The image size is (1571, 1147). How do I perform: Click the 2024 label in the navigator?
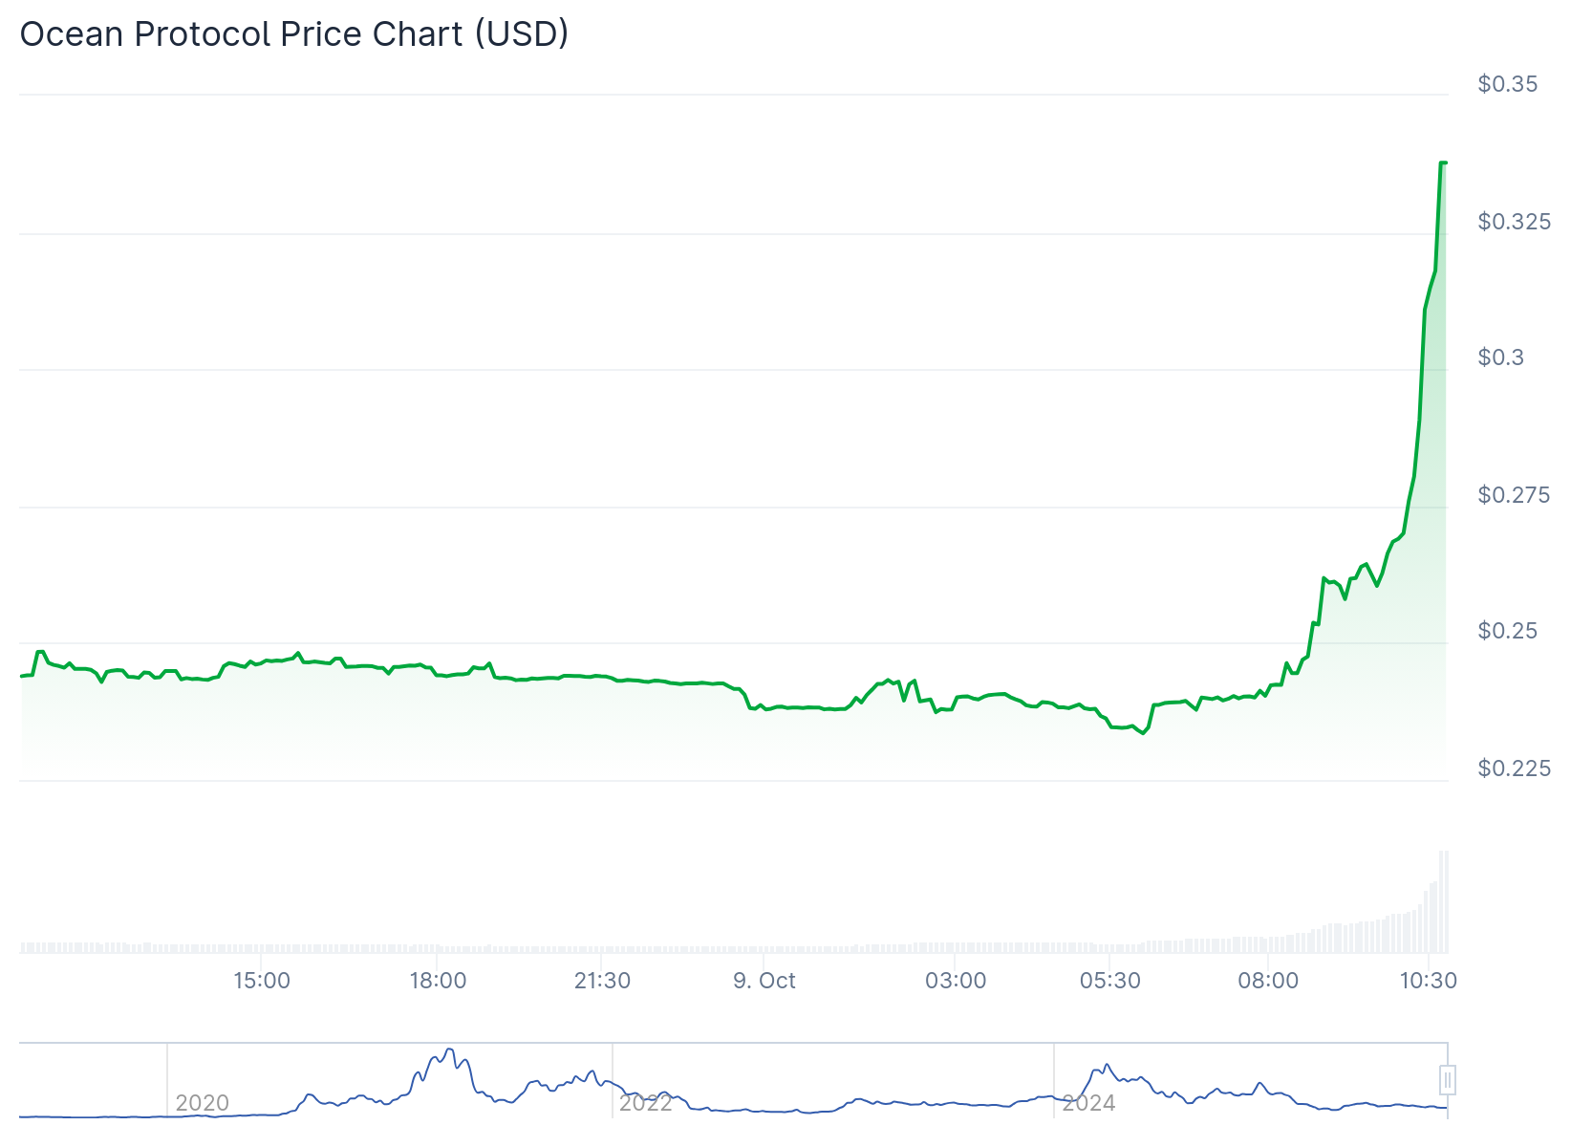pos(1089,1103)
